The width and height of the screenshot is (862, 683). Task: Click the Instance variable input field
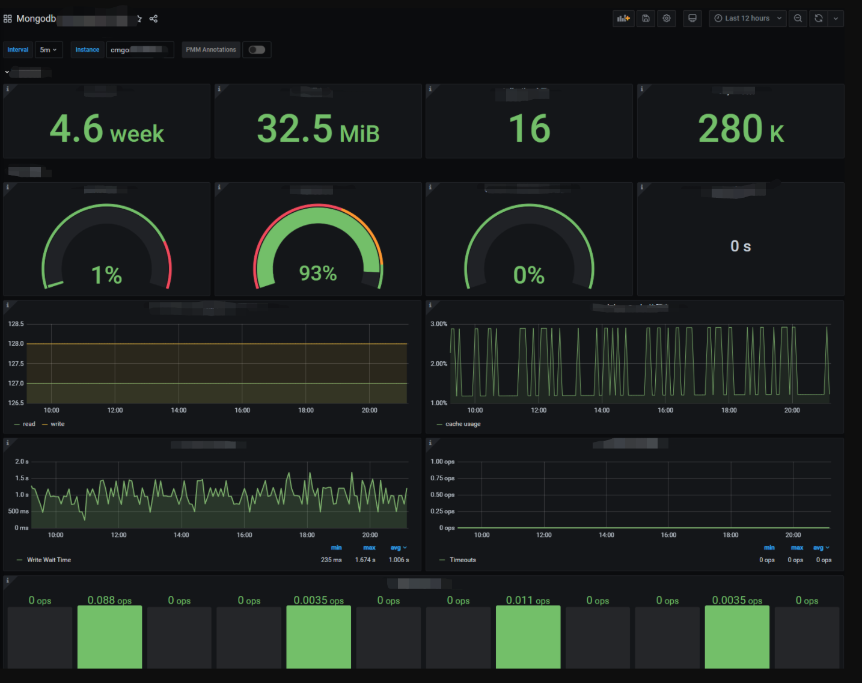[139, 50]
